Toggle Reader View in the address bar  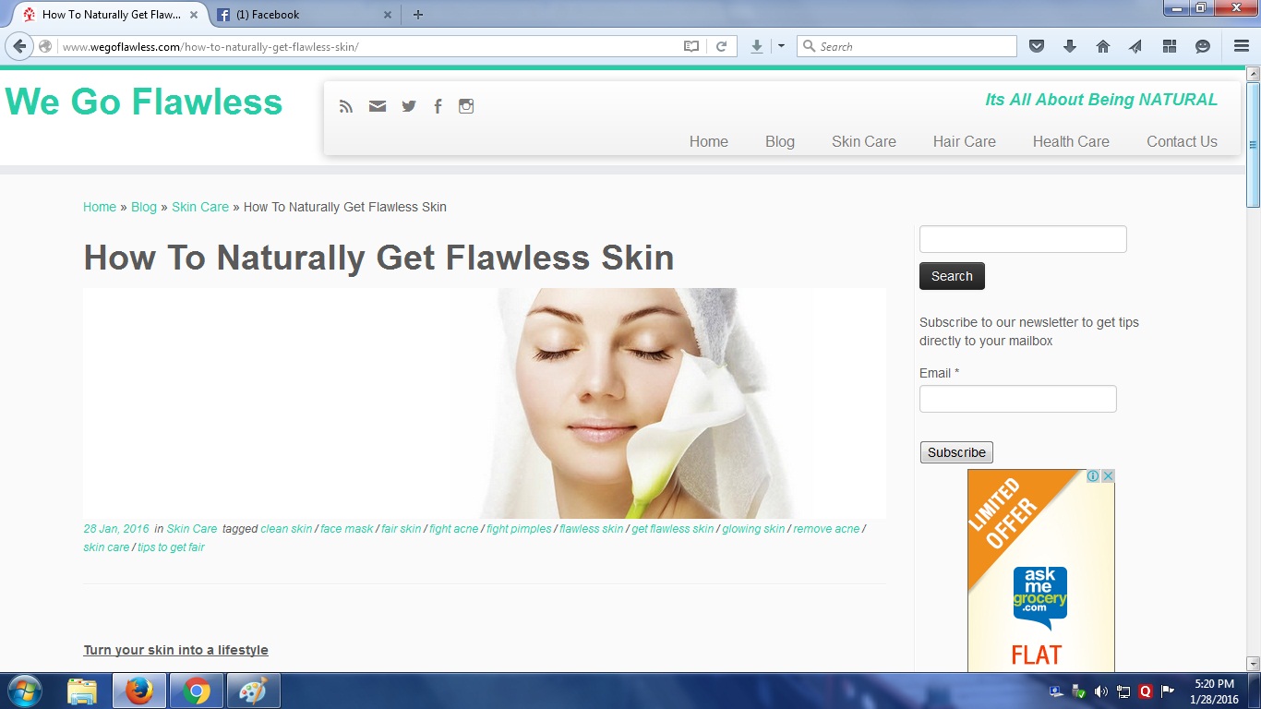(x=691, y=46)
